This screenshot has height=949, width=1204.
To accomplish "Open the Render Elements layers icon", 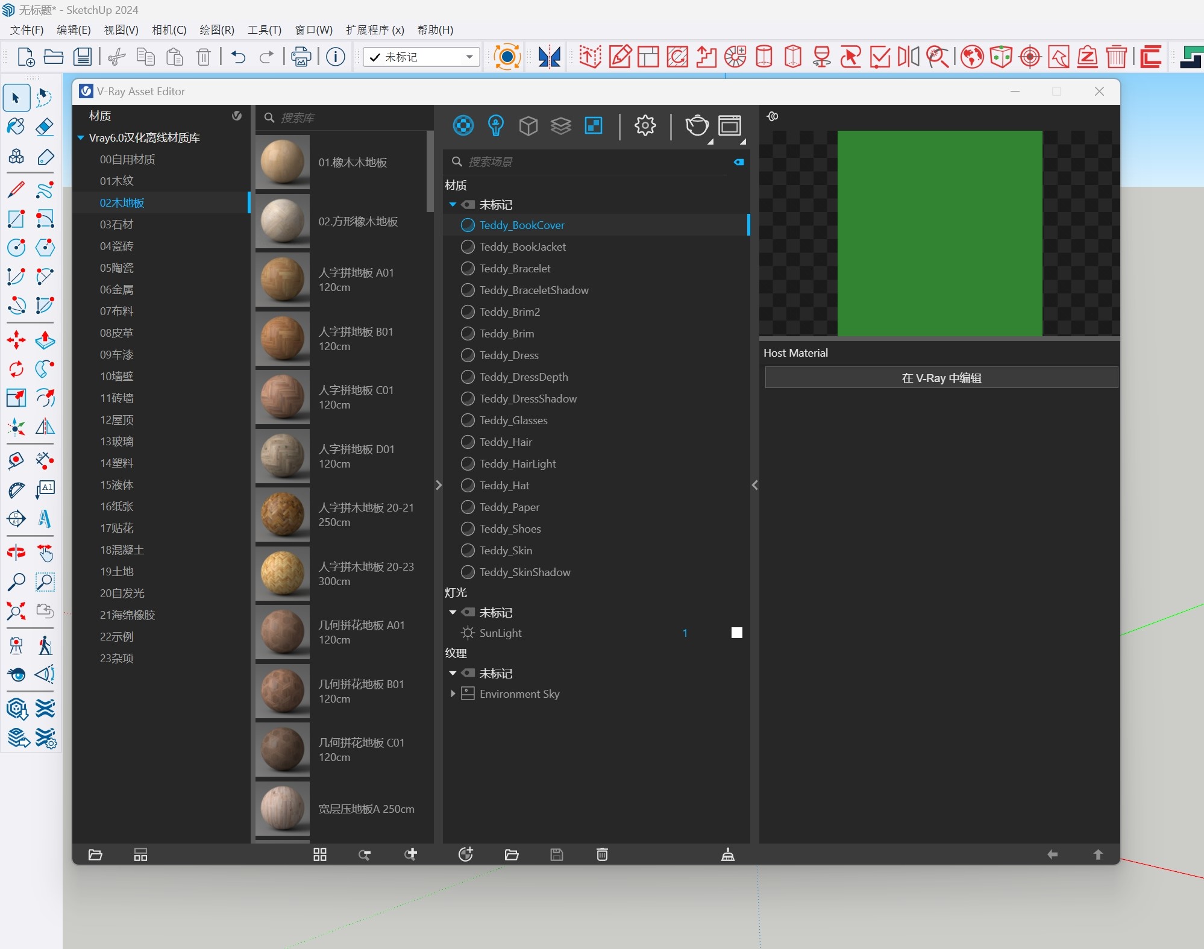I will tap(560, 125).
